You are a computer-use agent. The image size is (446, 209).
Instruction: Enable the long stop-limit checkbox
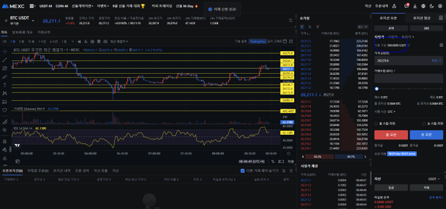pos(376,124)
